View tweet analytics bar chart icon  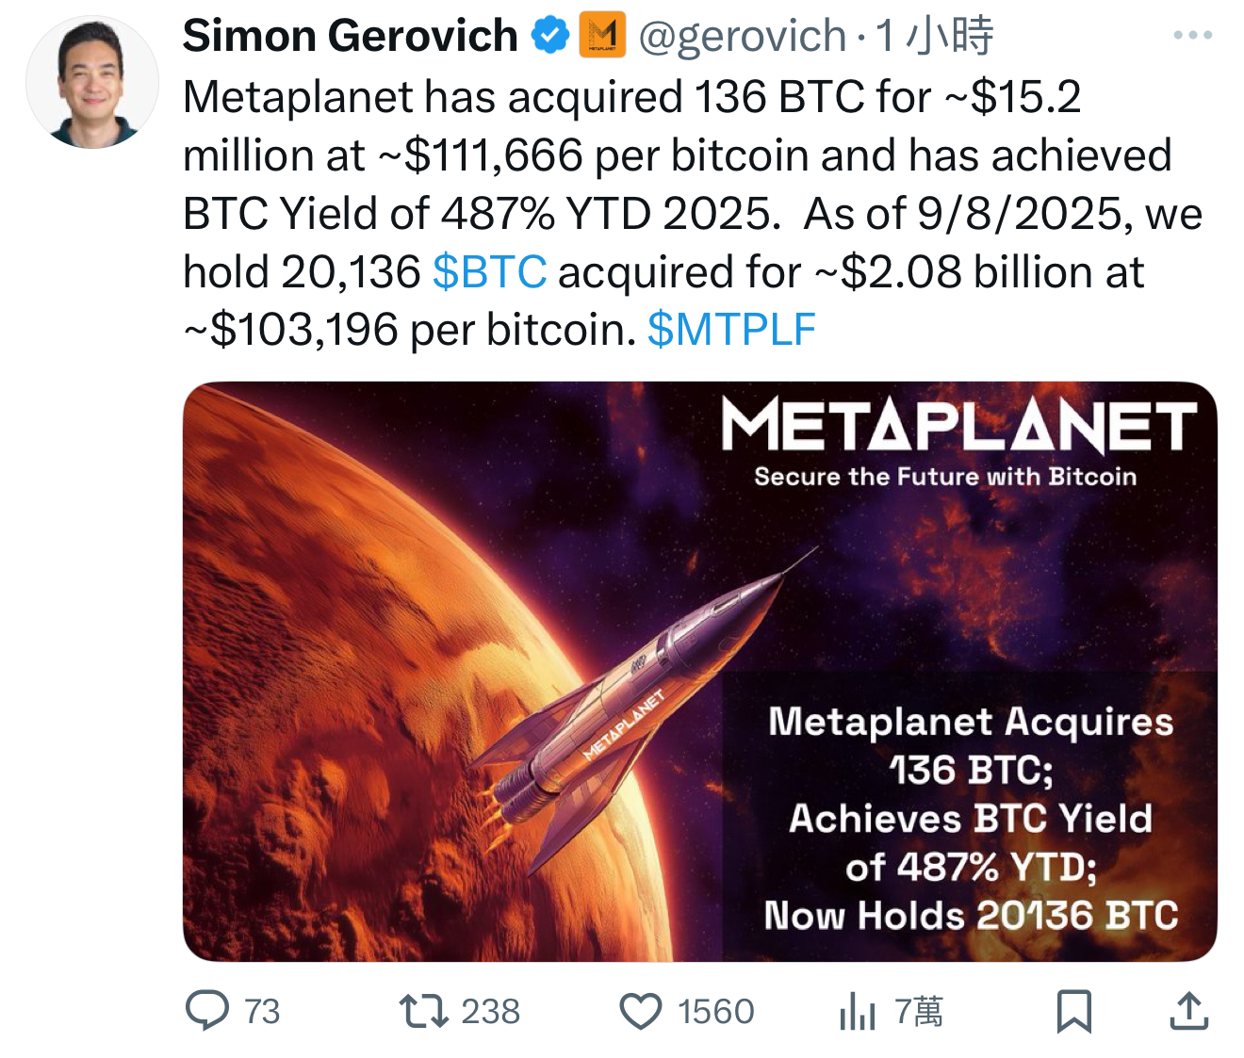coord(857,1012)
